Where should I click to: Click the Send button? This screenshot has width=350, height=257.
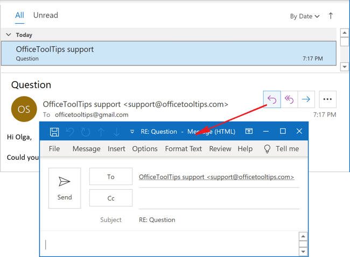point(65,188)
